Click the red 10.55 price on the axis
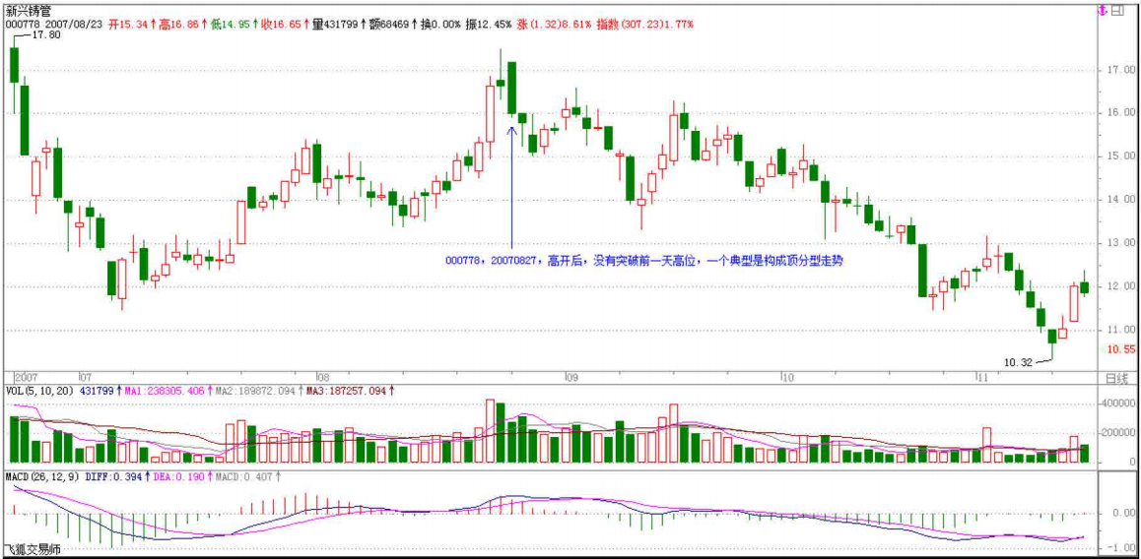1141x559 pixels. pyautogui.click(x=1120, y=348)
